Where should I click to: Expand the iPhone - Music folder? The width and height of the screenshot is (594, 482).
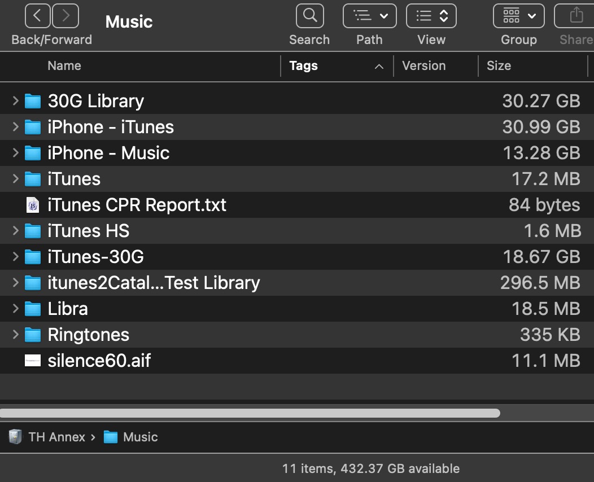[16, 153]
